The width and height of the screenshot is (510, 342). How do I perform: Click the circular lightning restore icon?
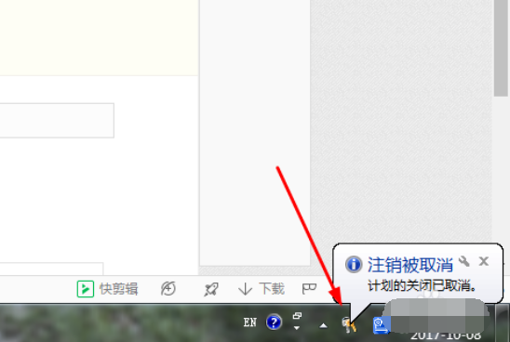pos(168,289)
